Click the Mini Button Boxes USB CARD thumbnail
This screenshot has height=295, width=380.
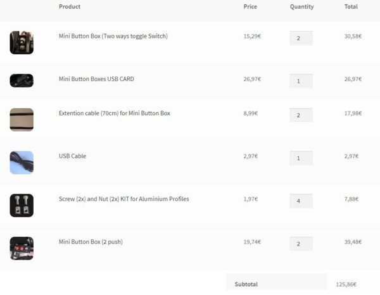tap(22, 80)
